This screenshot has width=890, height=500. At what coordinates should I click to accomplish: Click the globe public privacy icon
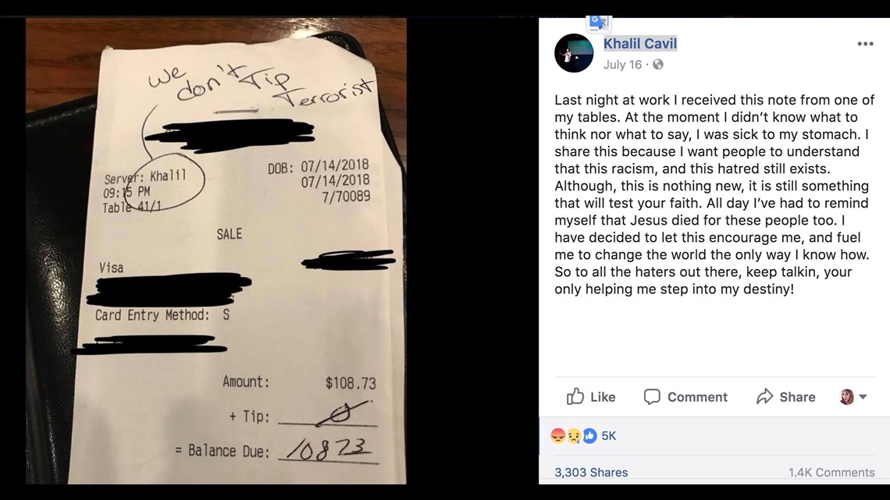tap(658, 65)
